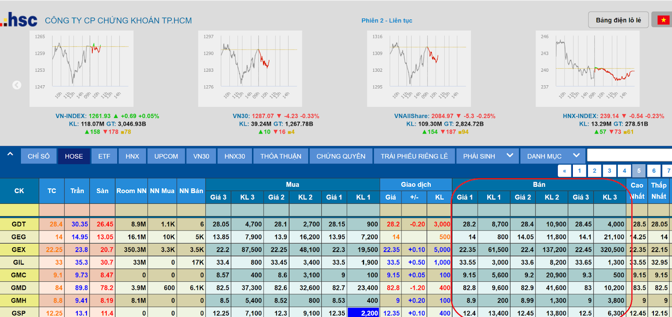Go to first page with « button
The image size is (672, 317).
coord(564,171)
